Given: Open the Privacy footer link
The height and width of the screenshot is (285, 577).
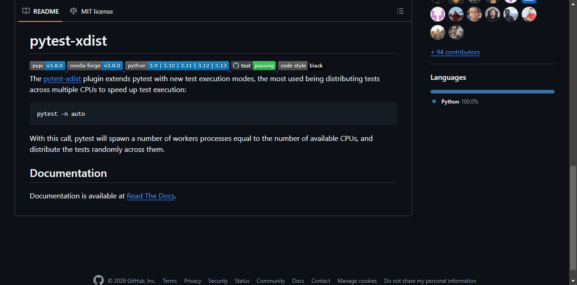Looking at the screenshot, I should pos(193,281).
